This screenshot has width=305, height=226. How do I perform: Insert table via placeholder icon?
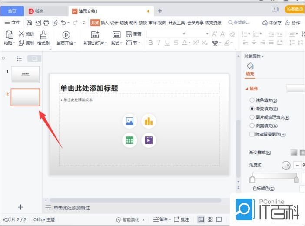(129, 140)
